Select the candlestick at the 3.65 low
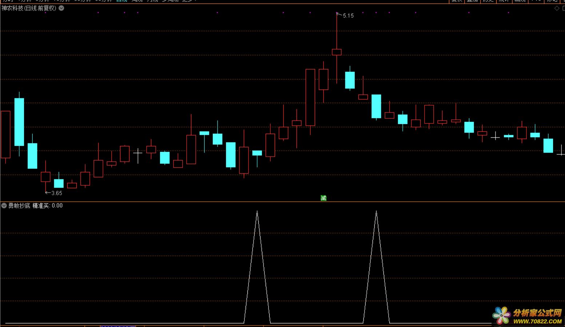This screenshot has height=327, width=565. pos(45,177)
